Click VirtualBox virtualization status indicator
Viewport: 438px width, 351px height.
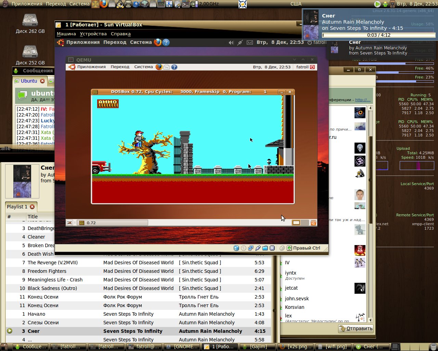[272, 248]
